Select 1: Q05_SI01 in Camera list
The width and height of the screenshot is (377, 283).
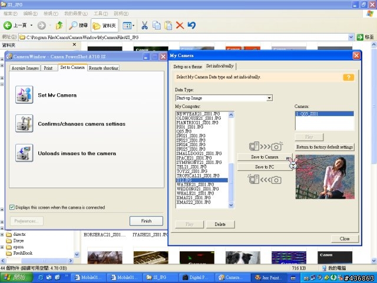click(325, 114)
